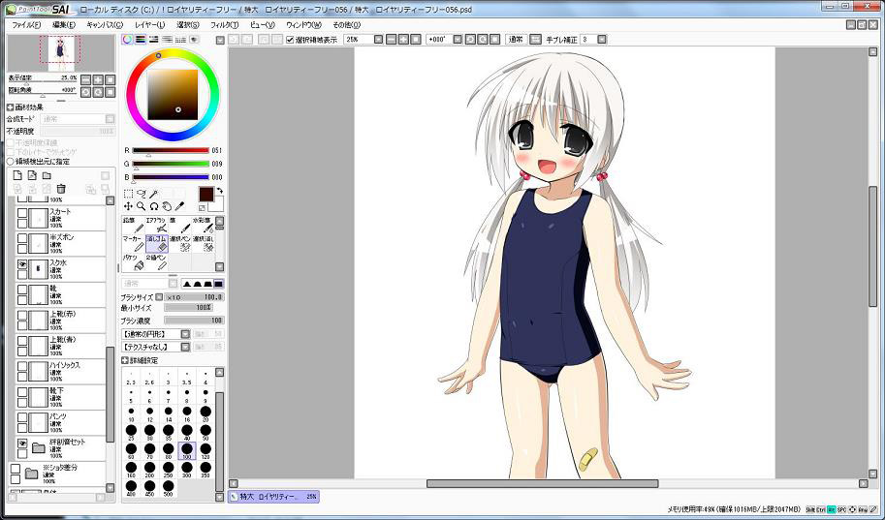Enable the 領域検出元に指定 option
Viewport: 885px width, 520px height.
[11, 161]
